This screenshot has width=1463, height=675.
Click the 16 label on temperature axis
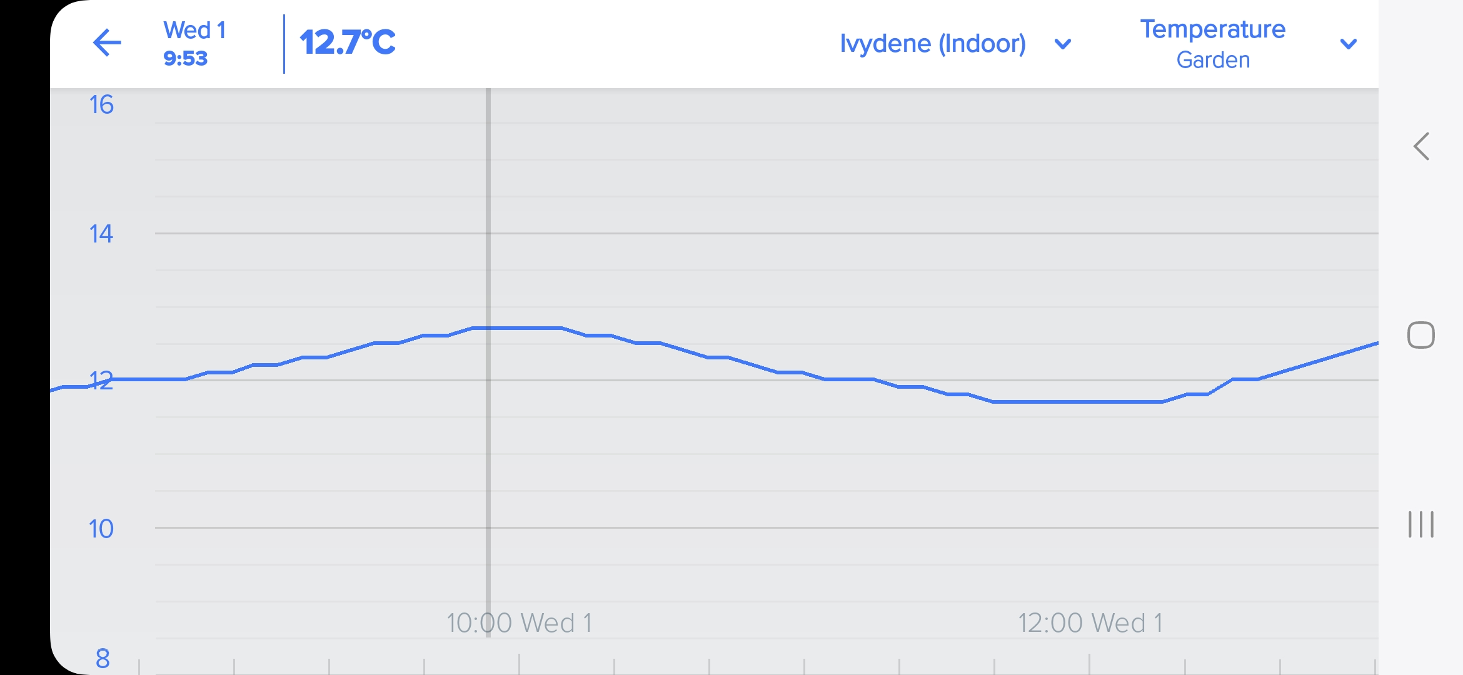[x=101, y=104]
